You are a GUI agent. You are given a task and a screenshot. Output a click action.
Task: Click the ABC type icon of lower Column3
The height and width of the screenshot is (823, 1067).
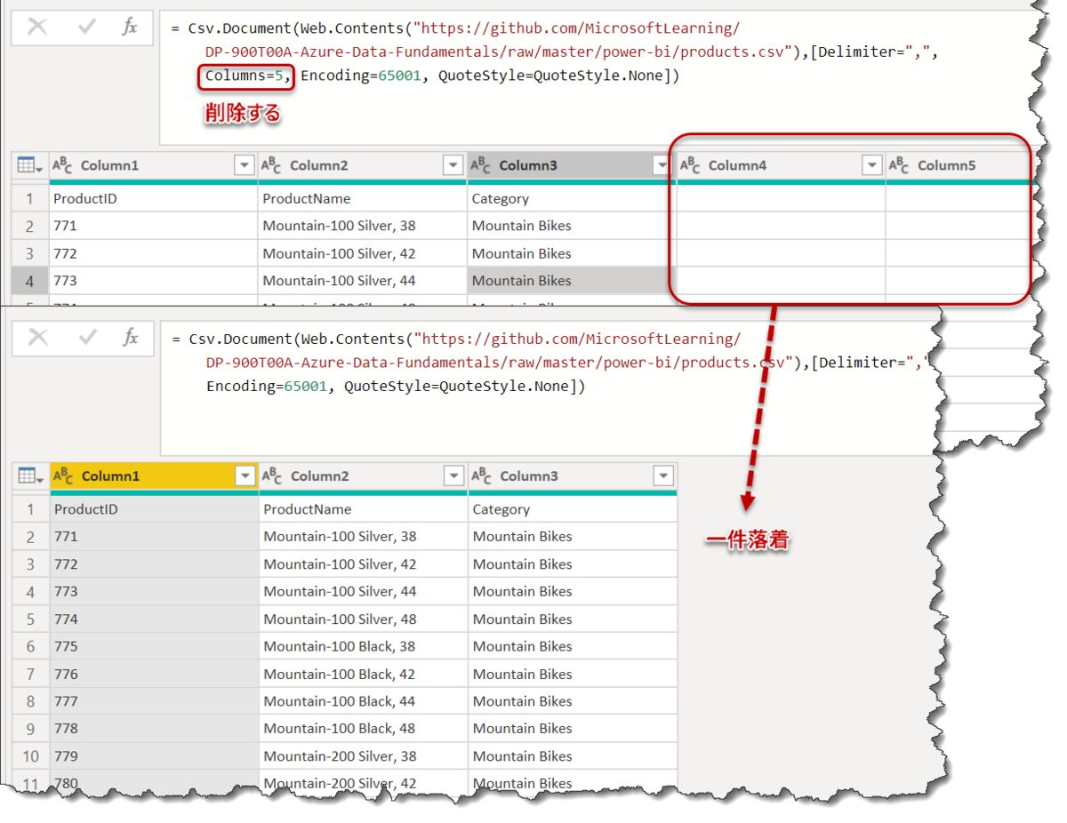[x=481, y=476]
